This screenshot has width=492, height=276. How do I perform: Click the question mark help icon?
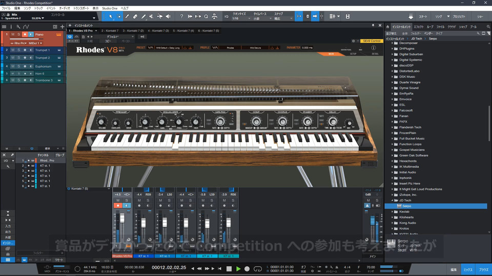pyautogui.click(x=181, y=16)
